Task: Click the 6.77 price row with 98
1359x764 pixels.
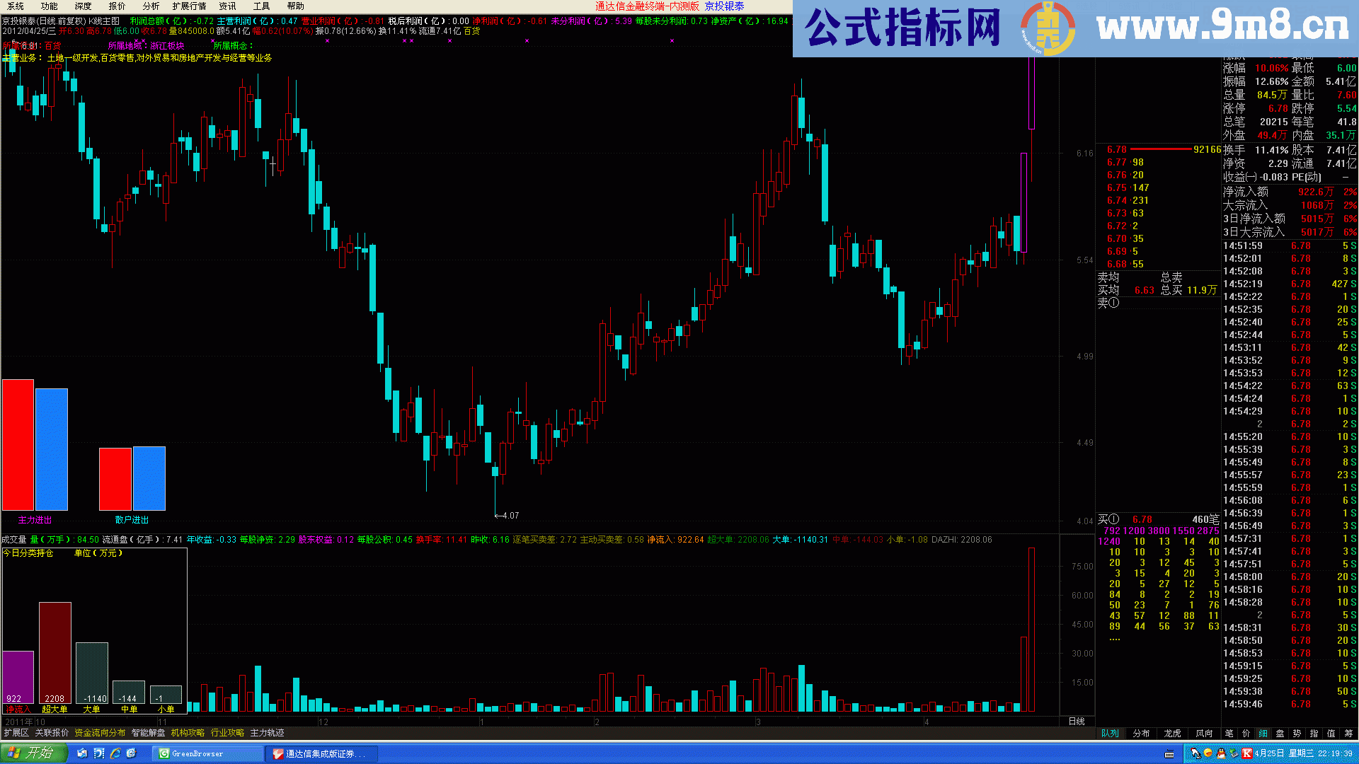Action: coord(1159,163)
